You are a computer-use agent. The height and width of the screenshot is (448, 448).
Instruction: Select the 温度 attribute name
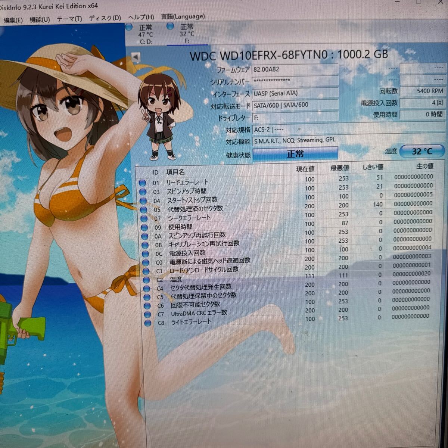click(176, 279)
